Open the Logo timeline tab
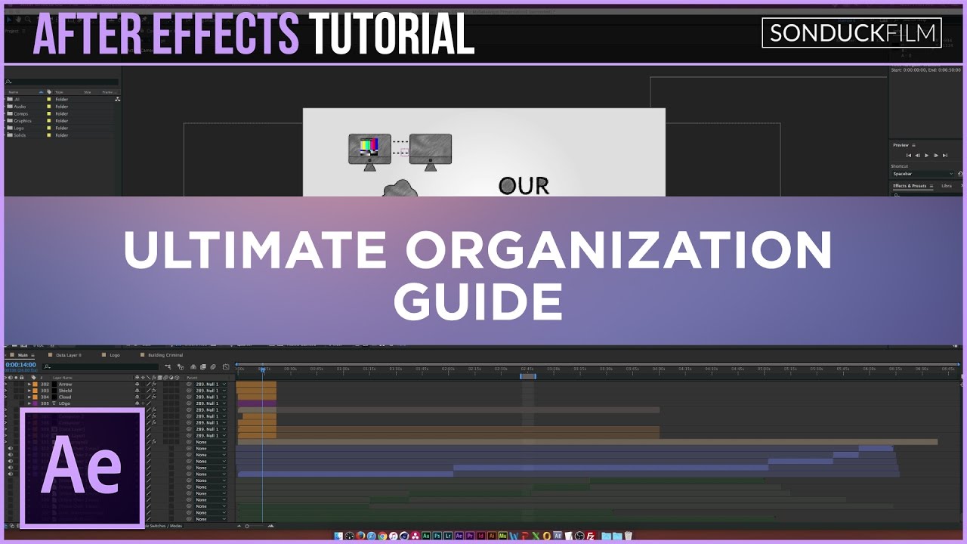This screenshot has width=967, height=544. (115, 355)
